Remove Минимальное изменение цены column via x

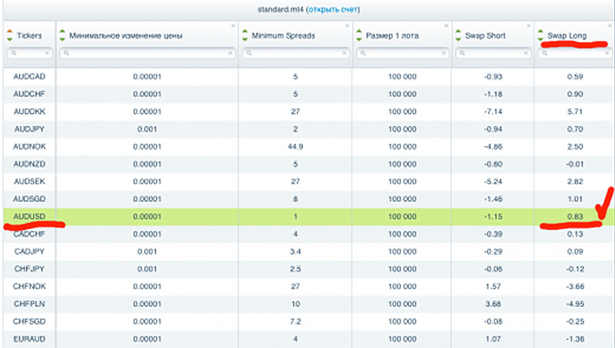[x=233, y=26]
